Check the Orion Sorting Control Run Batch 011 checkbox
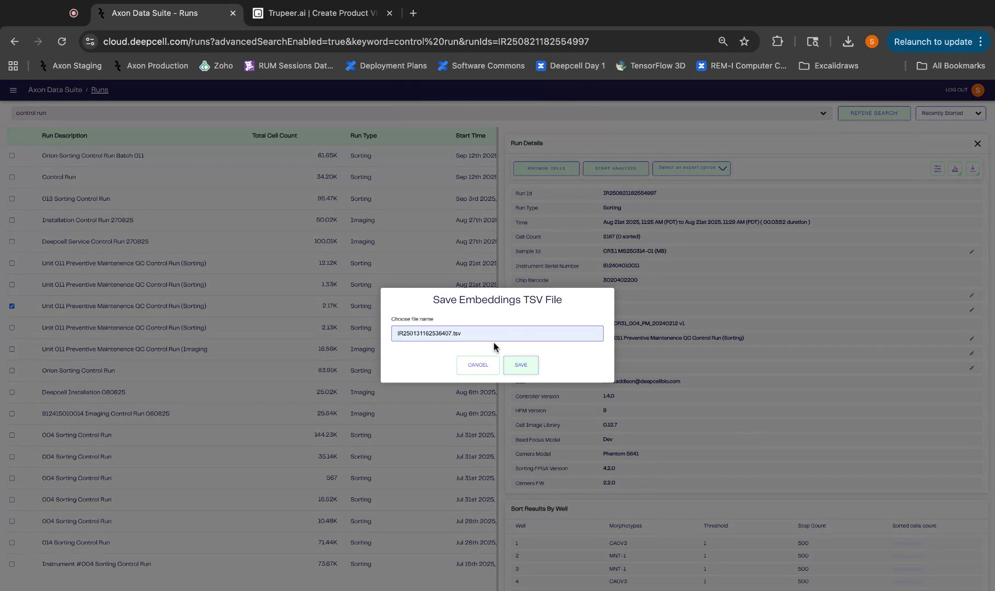 point(12,155)
